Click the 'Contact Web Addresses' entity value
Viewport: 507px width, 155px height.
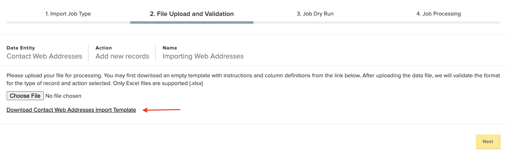coord(44,56)
